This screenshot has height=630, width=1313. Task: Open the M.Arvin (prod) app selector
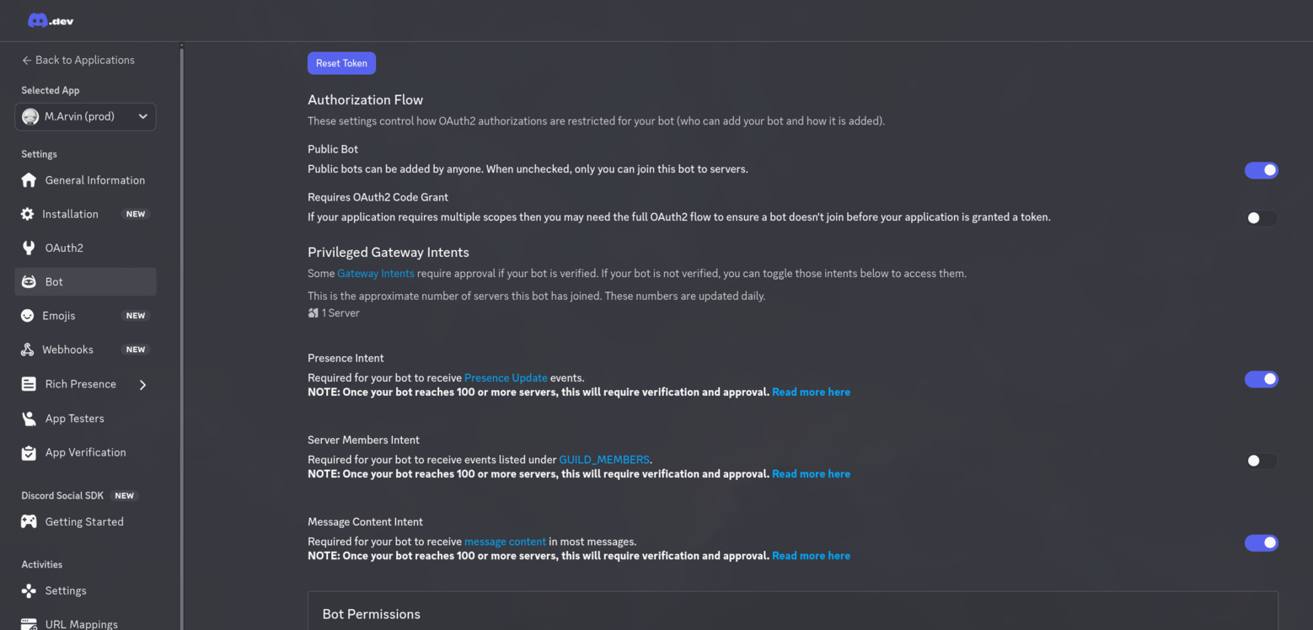click(84, 116)
